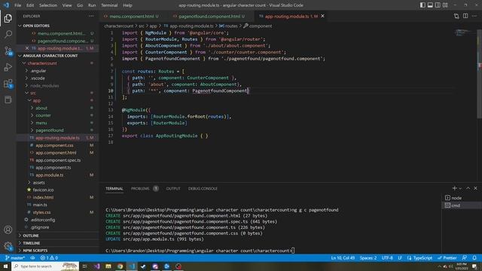The height and width of the screenshot is (271, 482).
Task: Click the editor vertical scrollbar
Action: [x=480, y=74]
